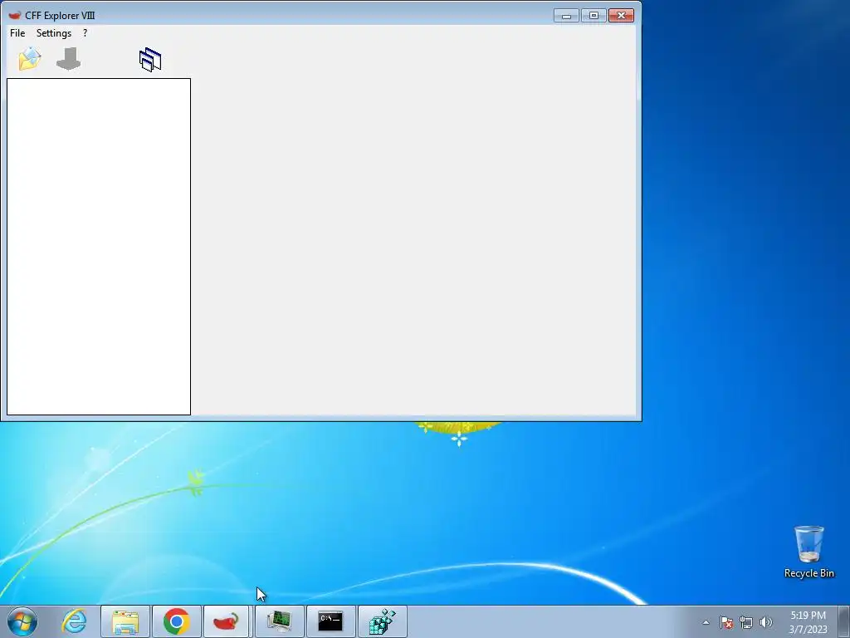Maximize the CFF Explorer window
Screen dimensions: 850x638
coord(594,16)
